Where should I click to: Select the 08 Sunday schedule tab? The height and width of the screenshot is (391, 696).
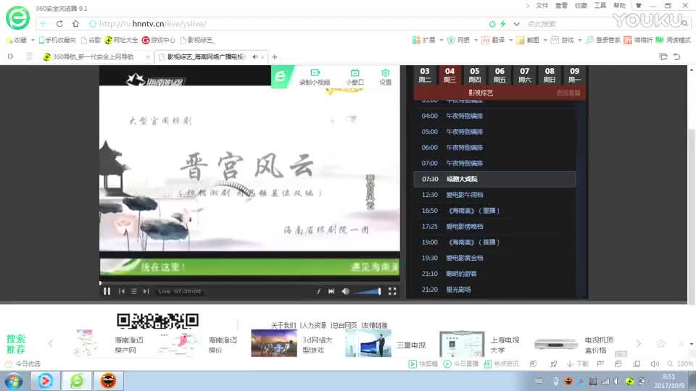[550, 75]
